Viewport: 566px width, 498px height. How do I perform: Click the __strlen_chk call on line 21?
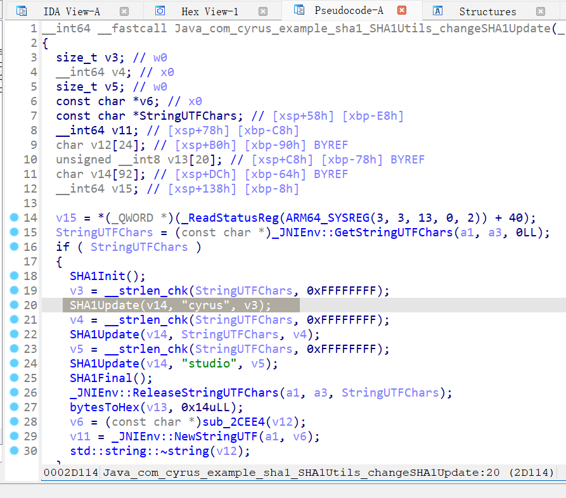[146, 320]
